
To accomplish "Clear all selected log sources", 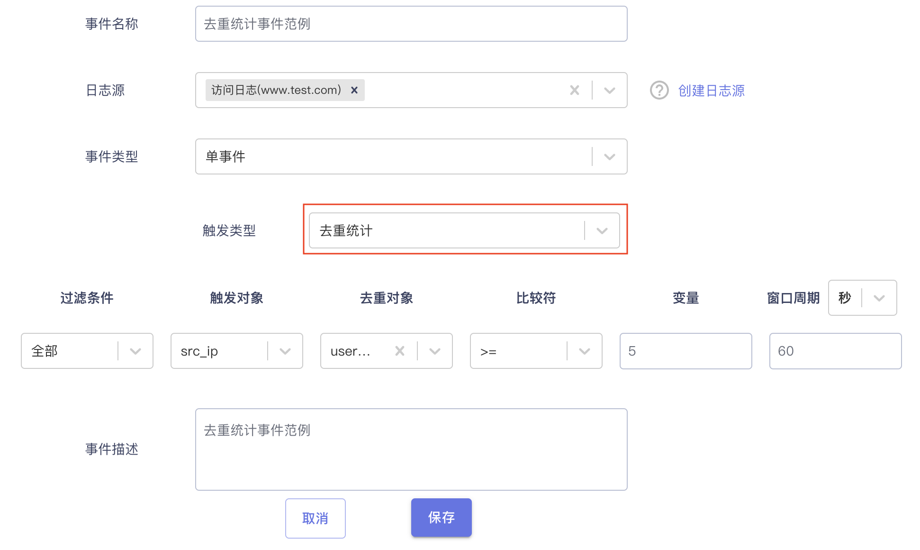I will pos(574,90).
